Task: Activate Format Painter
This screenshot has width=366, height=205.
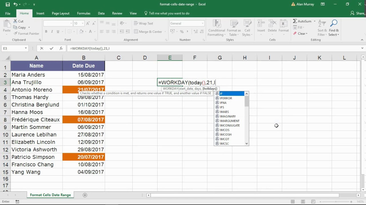Action: (x=26, y=34)
